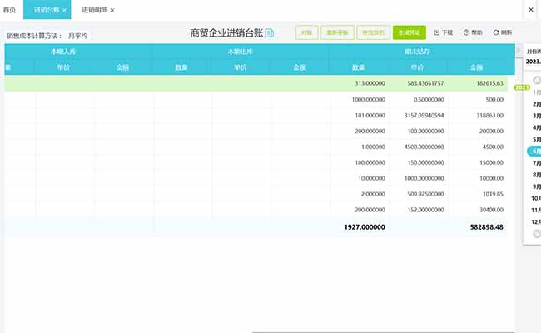Click total quantity 1927.000000
This screenshot has height=333, width=541.
pos(365,227)
